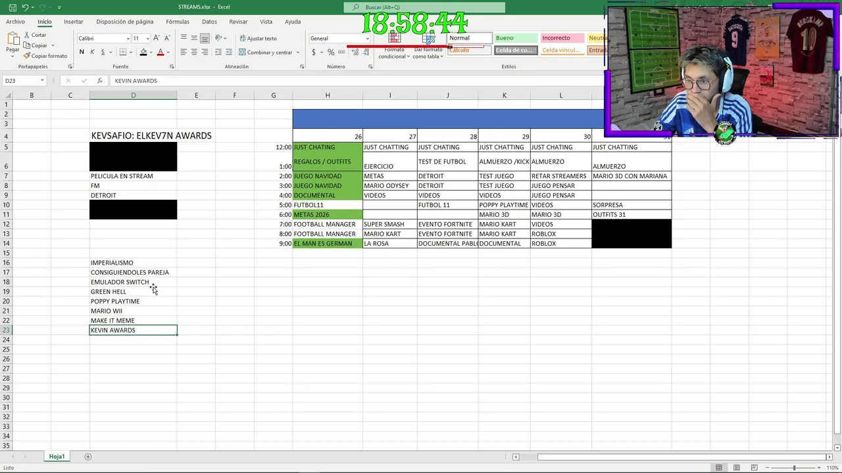Decrease the font size
The height and width of the screenshot is (473, 842).
[x=167, y=38]
